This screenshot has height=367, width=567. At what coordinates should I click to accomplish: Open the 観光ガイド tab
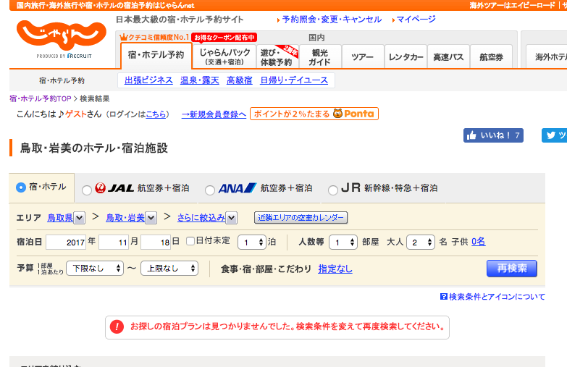[320, 56]
